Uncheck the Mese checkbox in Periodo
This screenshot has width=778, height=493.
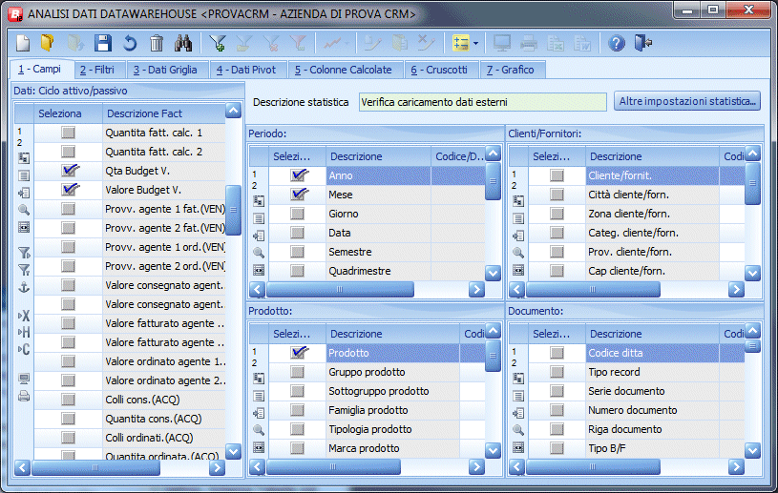[x=299, y=195]
